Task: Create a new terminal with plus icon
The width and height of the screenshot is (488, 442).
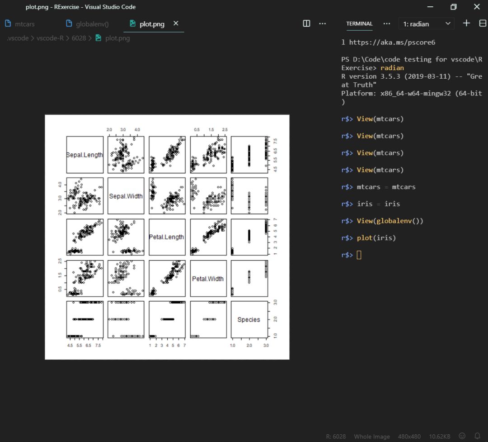Action: (x=466, y=23)
